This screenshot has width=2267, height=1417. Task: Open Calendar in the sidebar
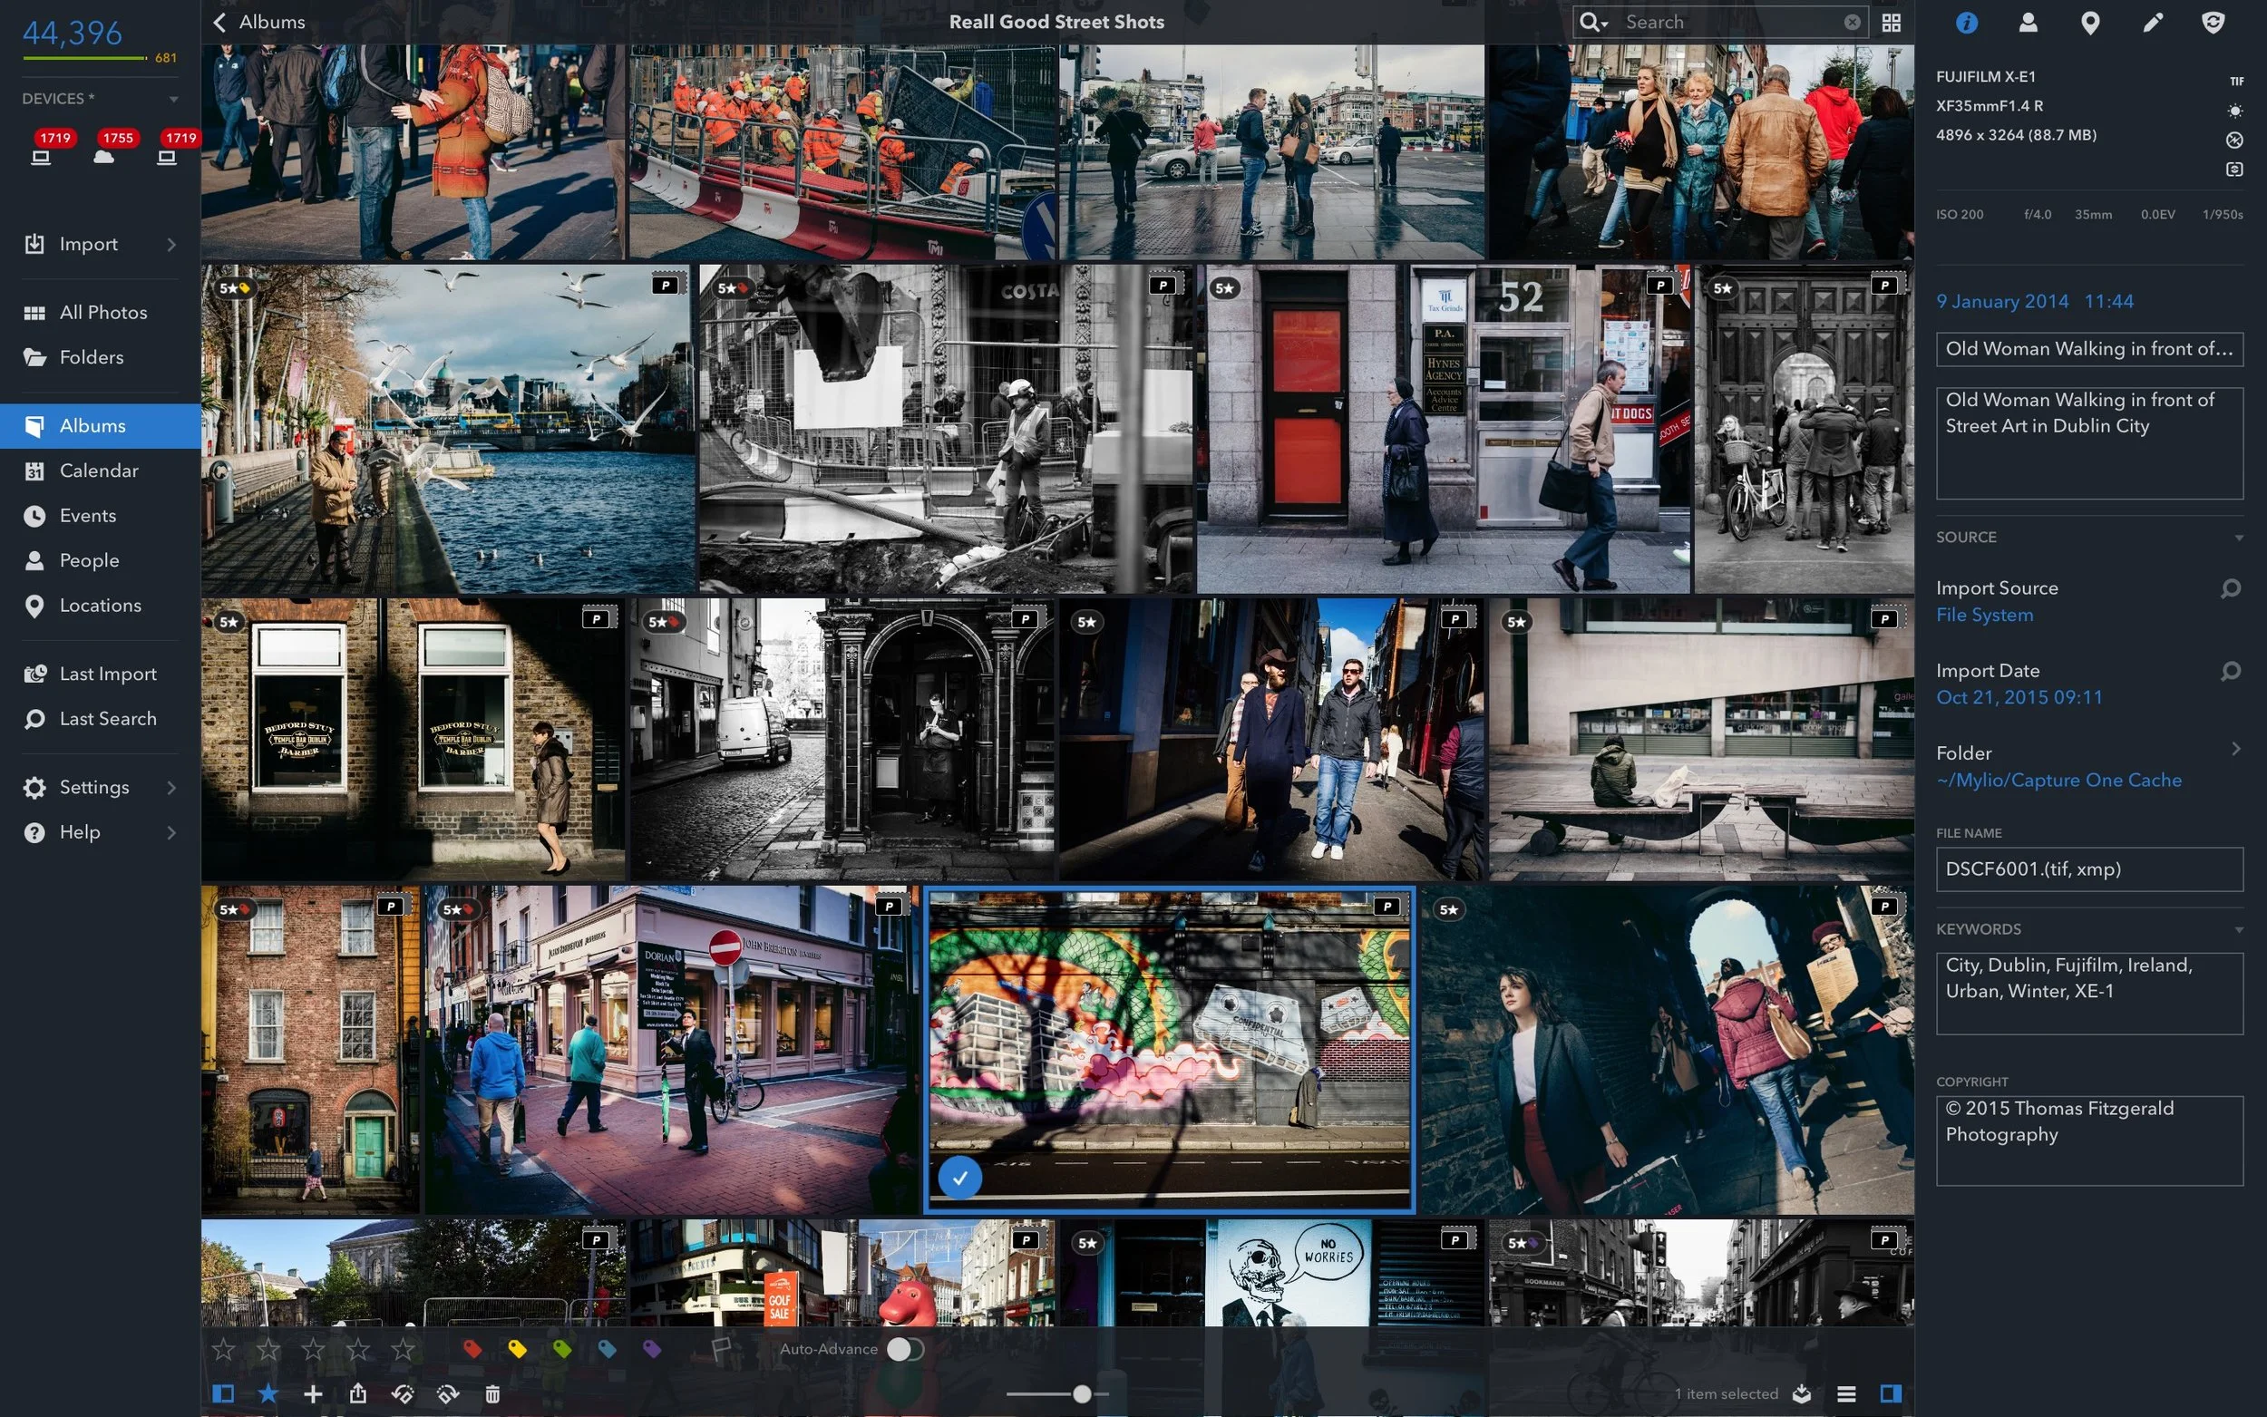[99, 471]
